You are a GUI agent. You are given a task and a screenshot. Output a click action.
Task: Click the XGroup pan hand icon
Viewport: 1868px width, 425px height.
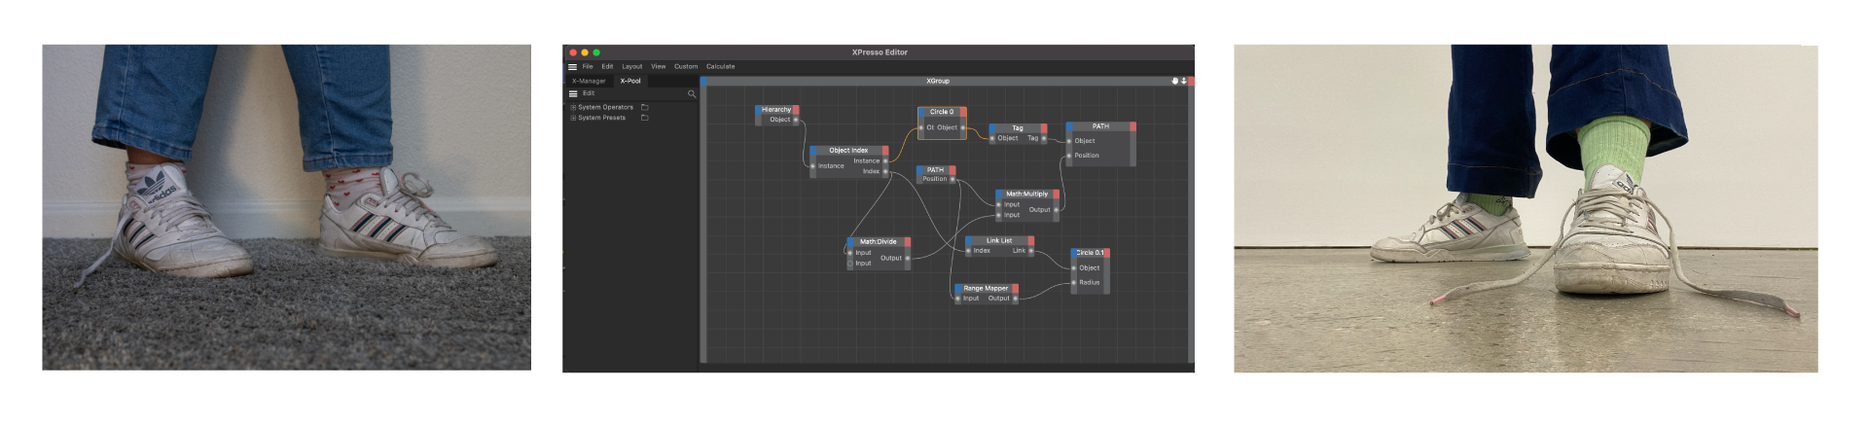point(1174,82)
